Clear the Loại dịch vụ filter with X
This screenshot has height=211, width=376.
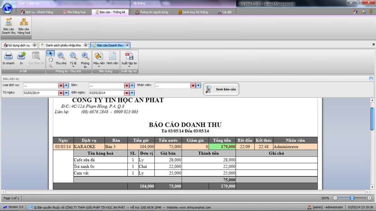coord(61,86)
